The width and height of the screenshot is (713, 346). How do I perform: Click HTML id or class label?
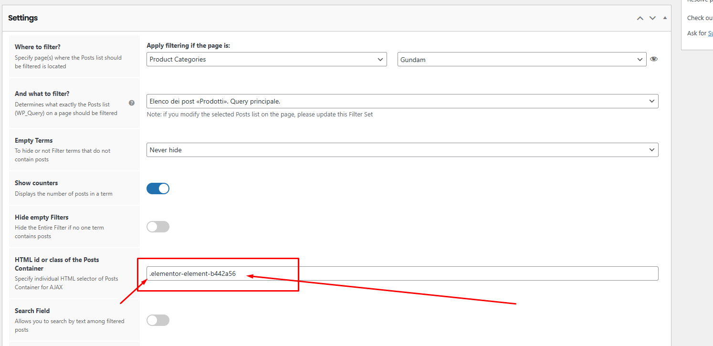57,264
